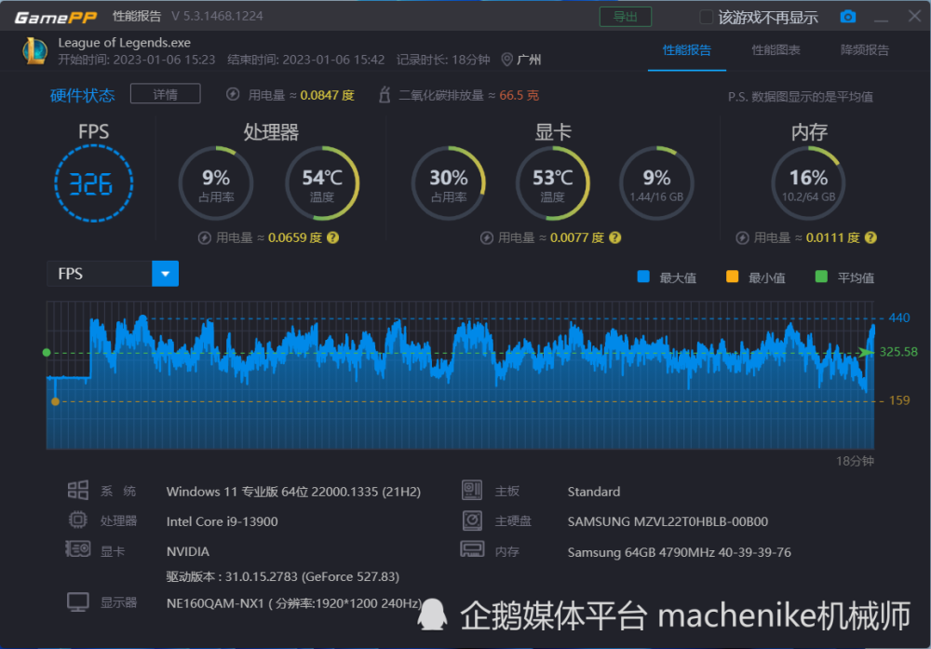The width and height of the screenshot is (931, 649).
Task: Click the memory power usage lightning icon
Action: tap(742, 238)
